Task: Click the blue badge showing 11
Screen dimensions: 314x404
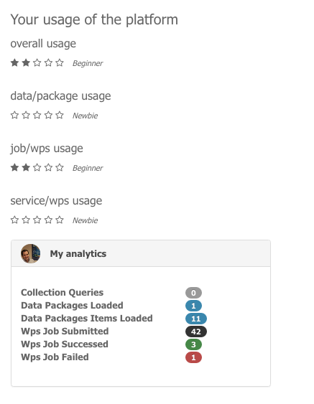Action: point(196,319)
